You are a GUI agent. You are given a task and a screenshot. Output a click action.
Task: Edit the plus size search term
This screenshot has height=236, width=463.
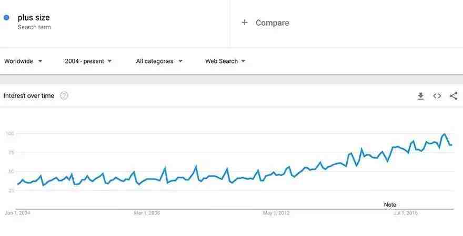(x=34, y=18)
